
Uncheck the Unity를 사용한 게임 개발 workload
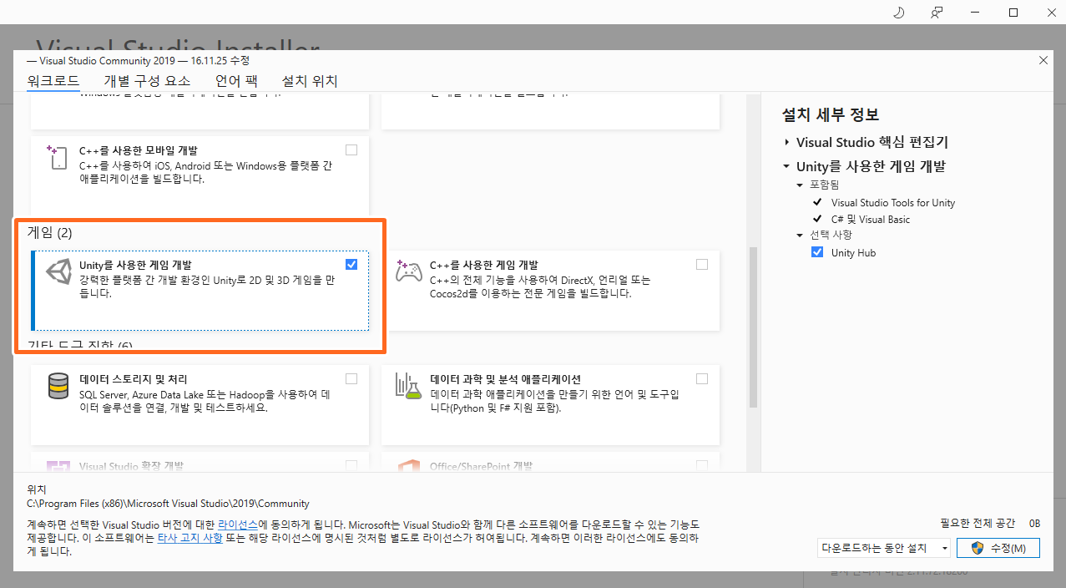[351, 265]
